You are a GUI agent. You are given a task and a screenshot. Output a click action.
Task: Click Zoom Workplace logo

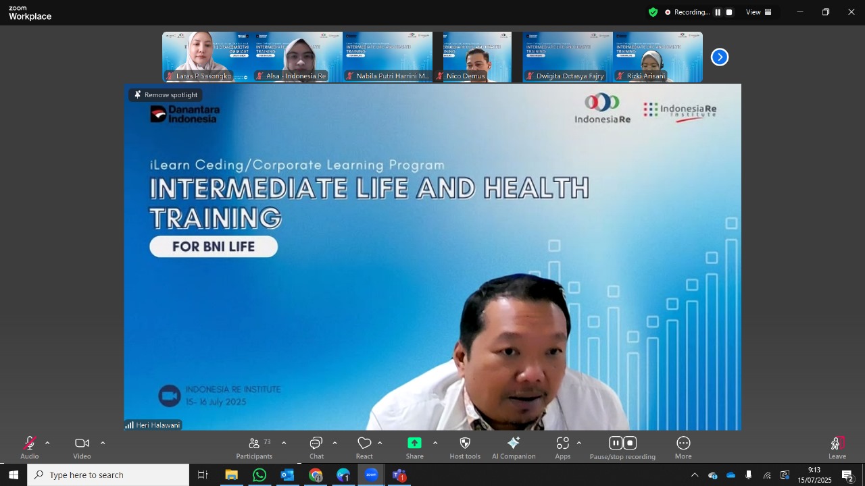30,13
